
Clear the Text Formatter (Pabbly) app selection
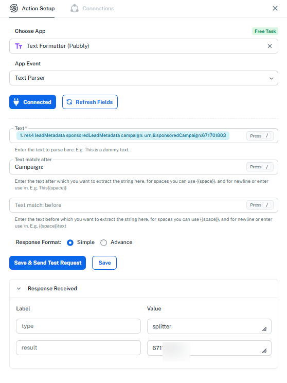270,46
